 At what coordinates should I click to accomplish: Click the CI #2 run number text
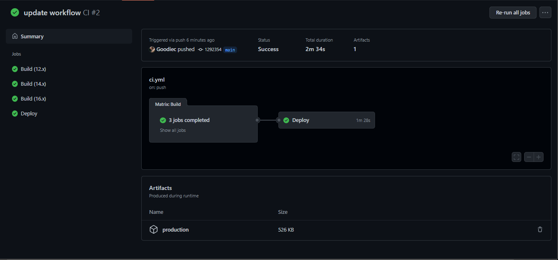(x=91, y=13)
